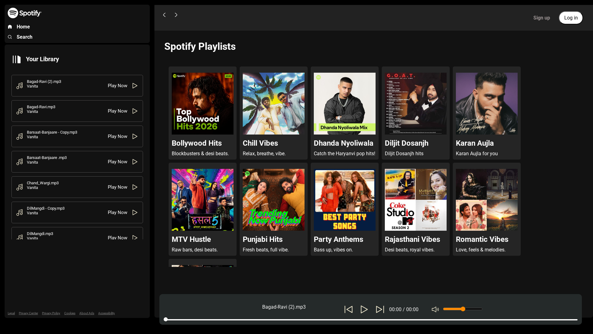
Task: Play Barsaat-Banjaare - Copy.mp3 using its play icon
Action: [x=135, y=136]
